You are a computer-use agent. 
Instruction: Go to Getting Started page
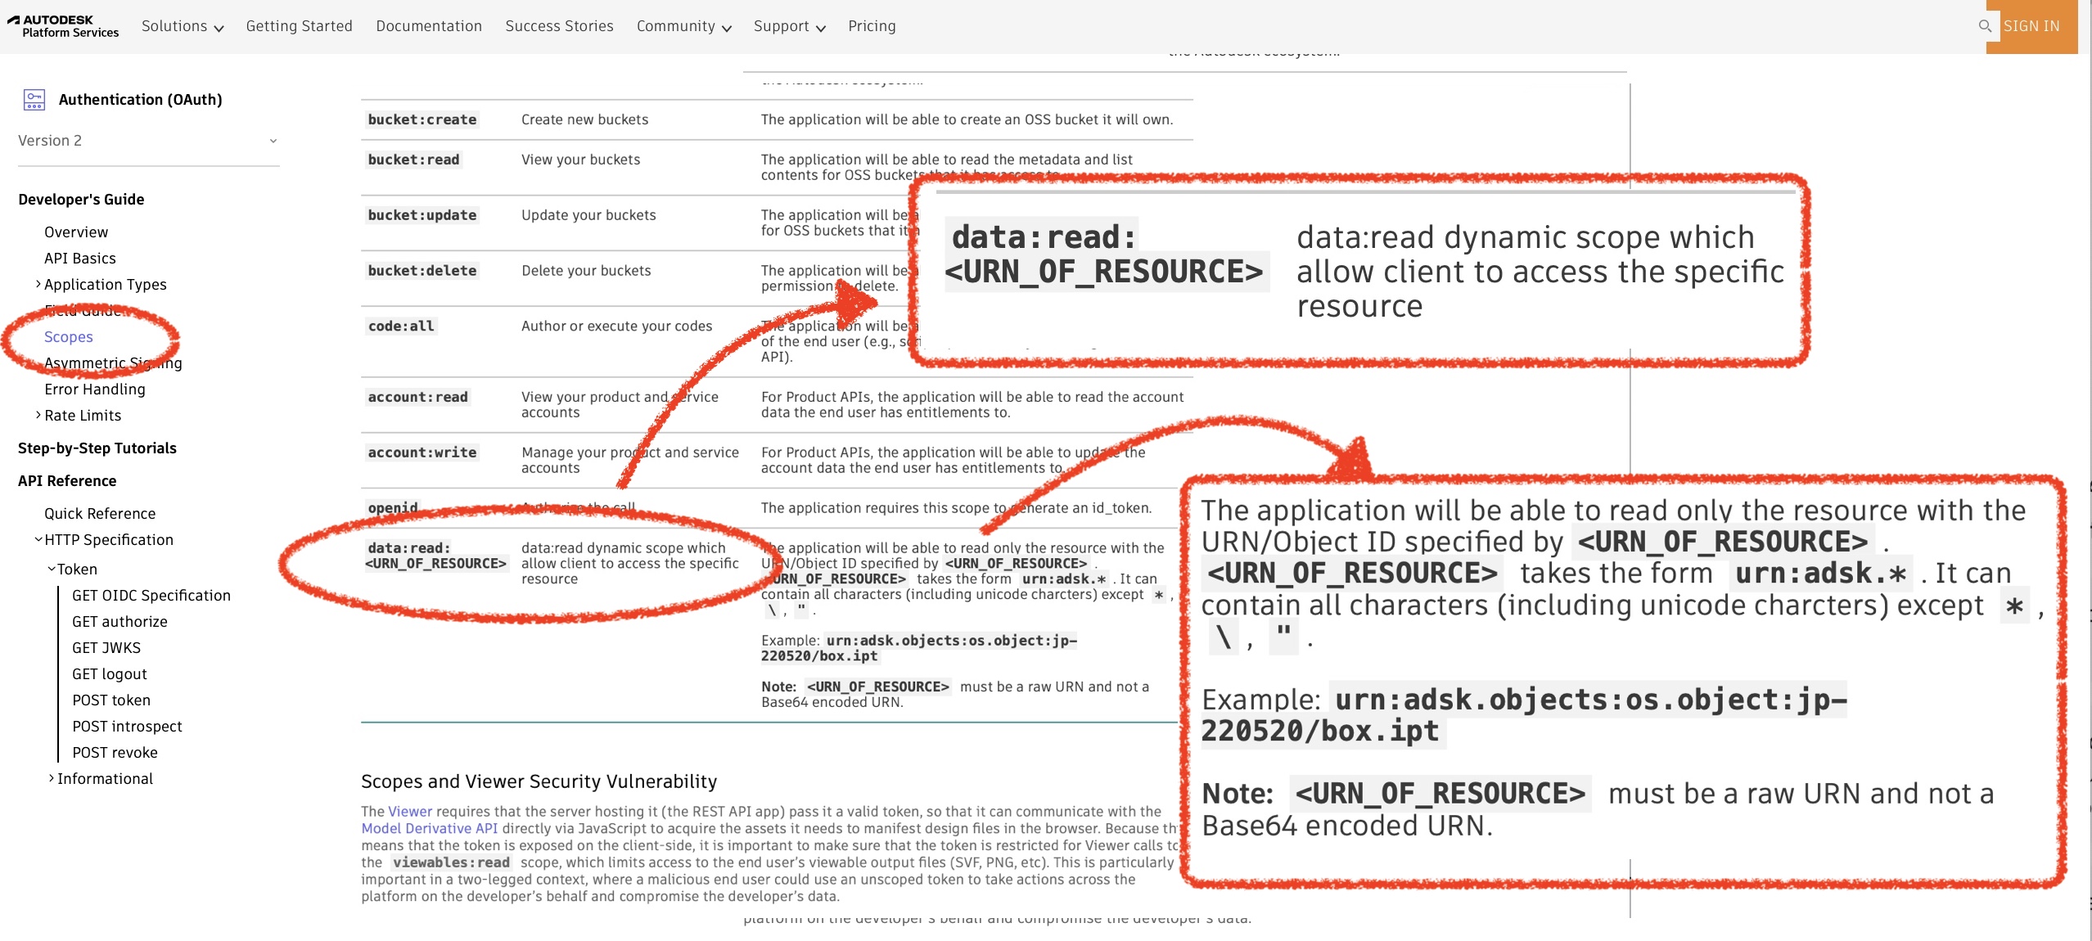300,26
